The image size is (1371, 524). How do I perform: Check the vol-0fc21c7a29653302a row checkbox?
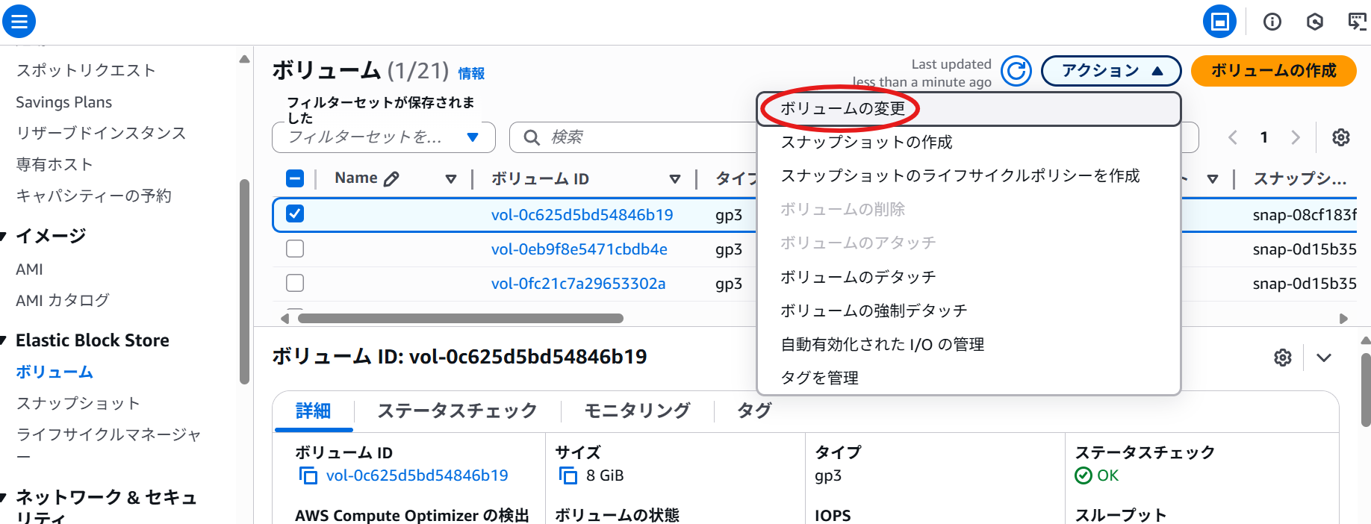point(295,283)
